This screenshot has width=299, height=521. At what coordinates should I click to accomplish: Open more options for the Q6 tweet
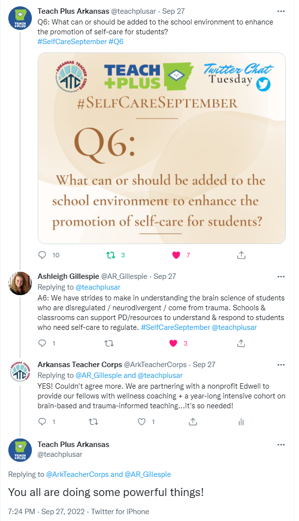281,11
